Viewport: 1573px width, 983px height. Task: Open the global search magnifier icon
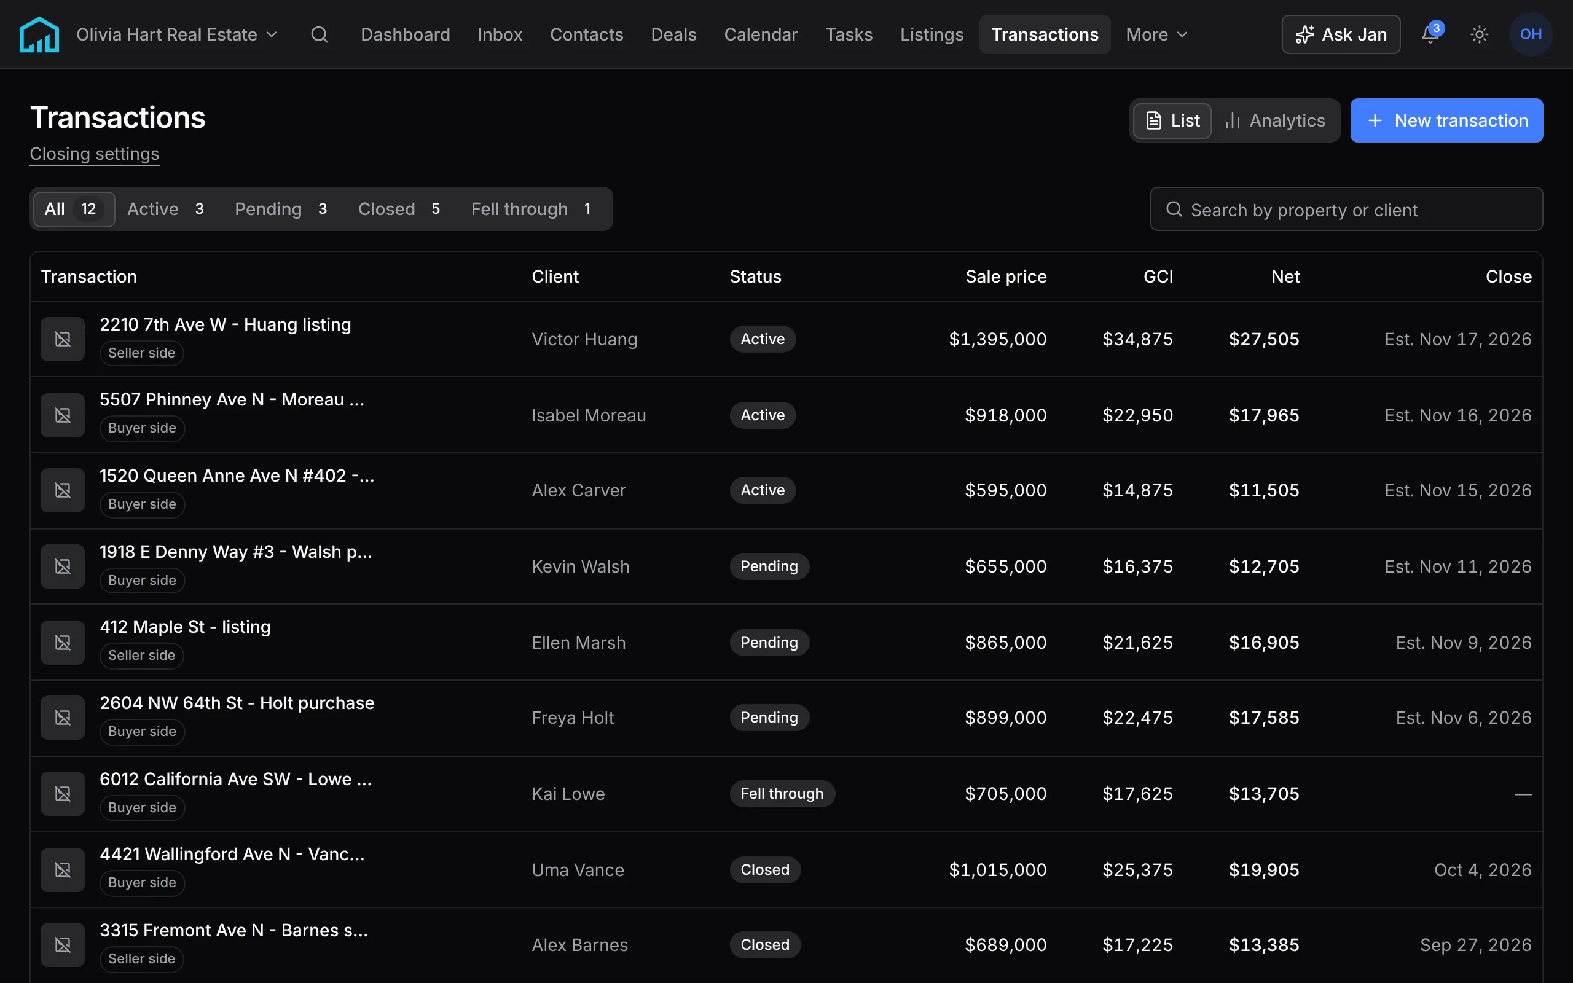pyautogui.click(x=319, y=34)
